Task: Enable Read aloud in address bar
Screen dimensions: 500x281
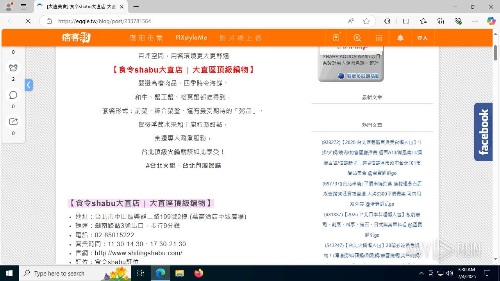Action: pyautogui.click(x=351, y=21)
